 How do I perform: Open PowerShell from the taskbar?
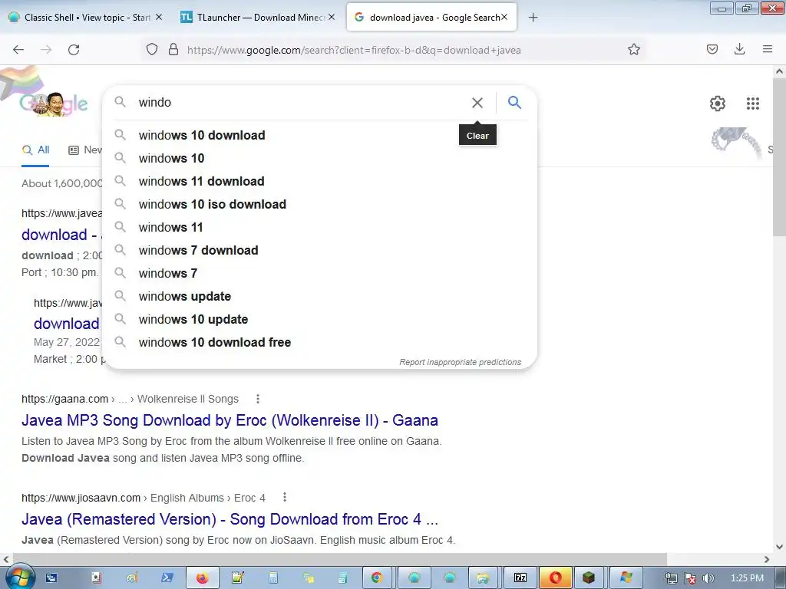(x=167, y=578)
